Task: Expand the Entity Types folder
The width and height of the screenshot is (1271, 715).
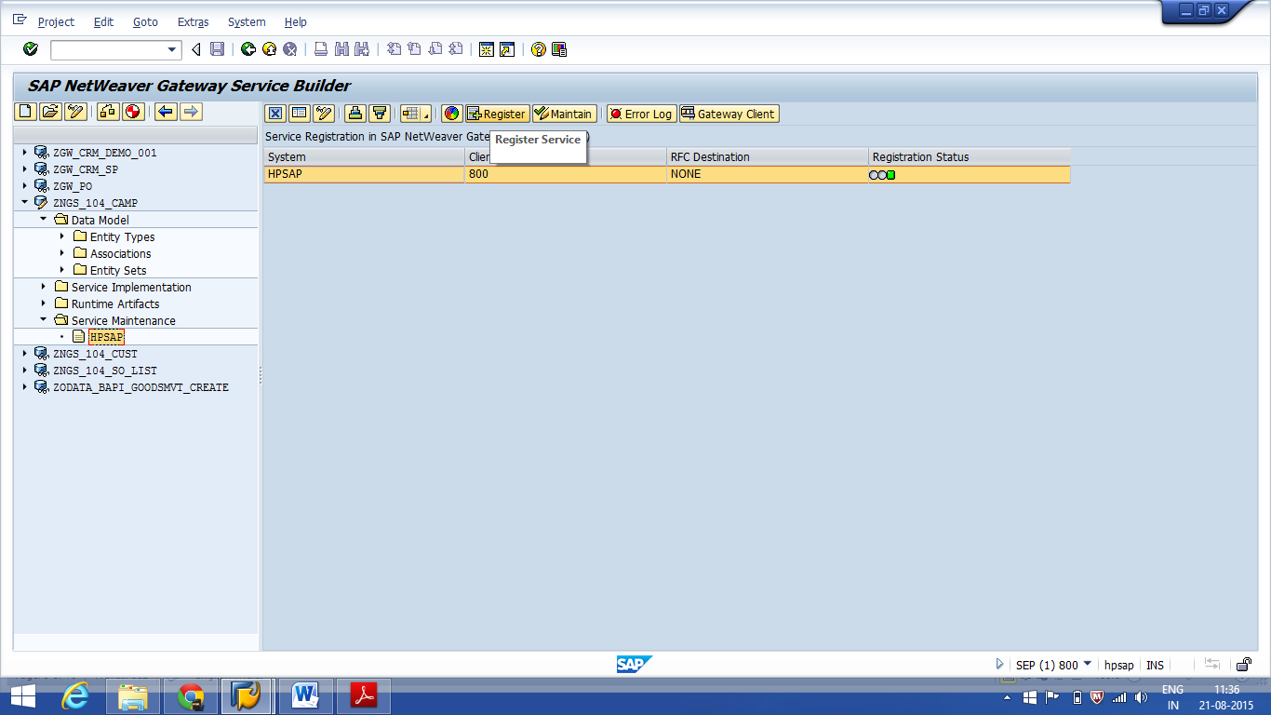Action: click(x=62, y=236)
